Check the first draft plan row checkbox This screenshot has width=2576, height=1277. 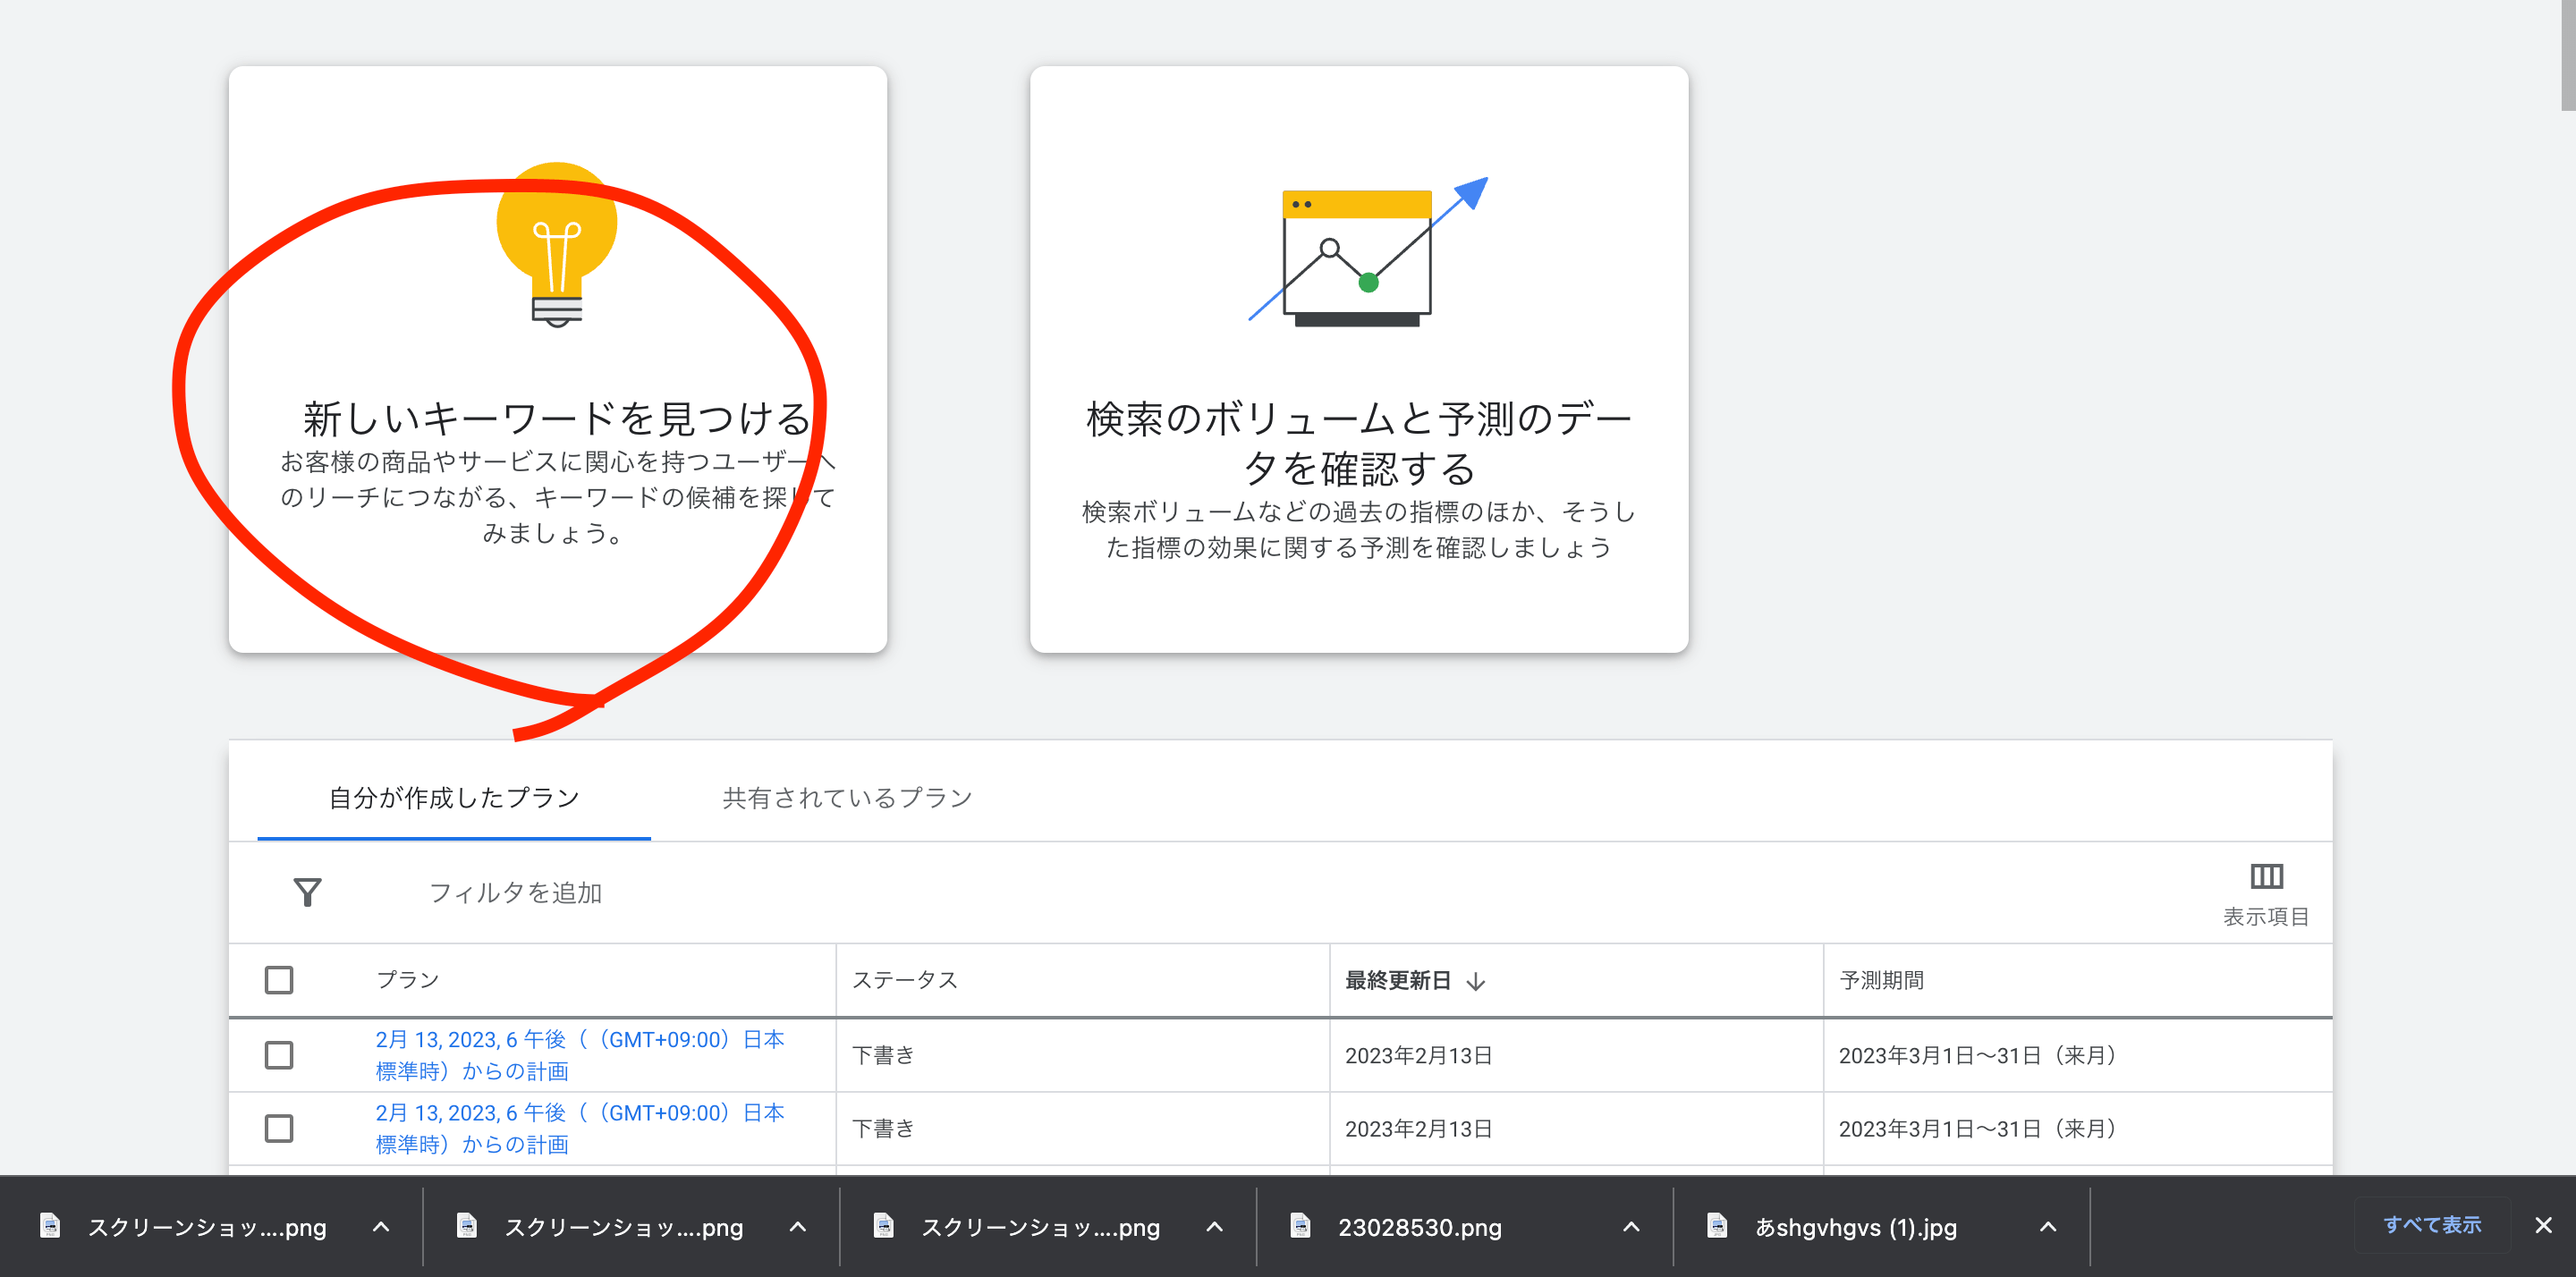[279, 1055]
